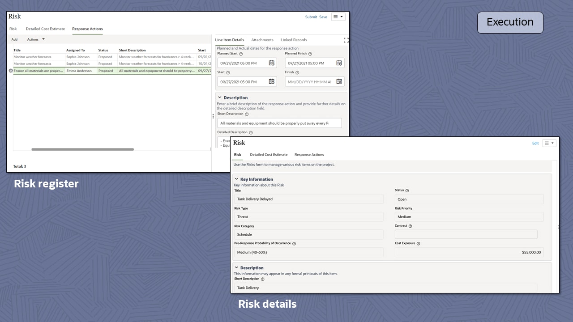The image size is (573, 322).
Task: Click the gear icon on the selected response action row
Action: click(10, 71)
